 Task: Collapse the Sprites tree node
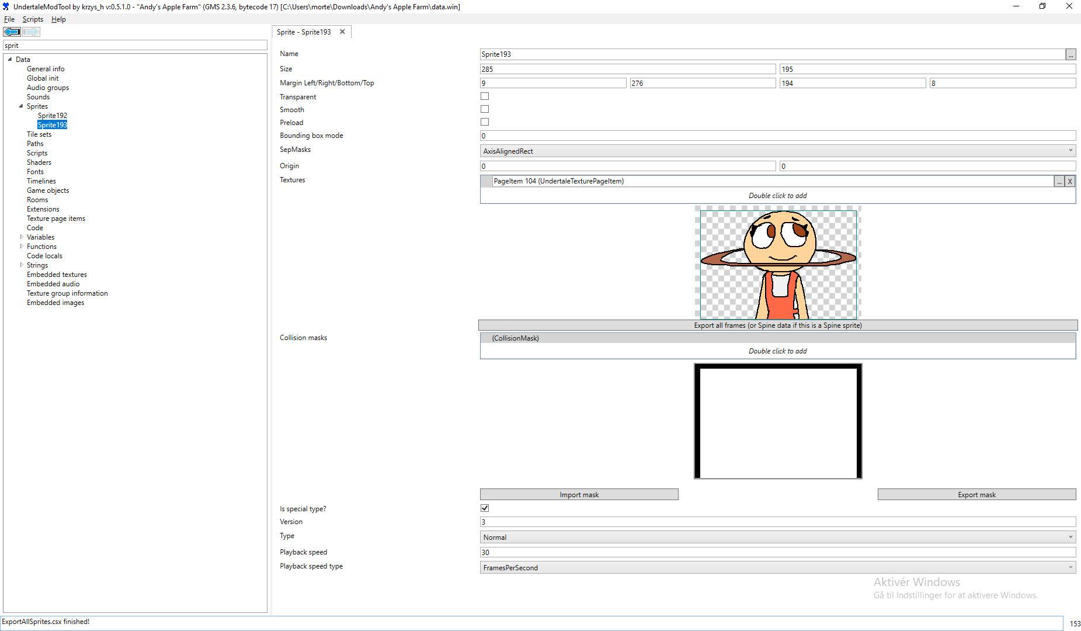21,106
